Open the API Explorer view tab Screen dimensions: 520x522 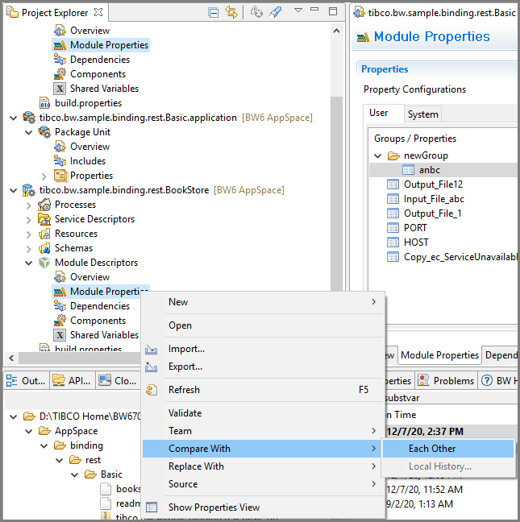(x=73, y=380)
